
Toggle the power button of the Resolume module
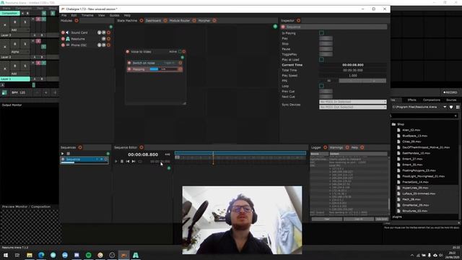(x=63, y=39)
